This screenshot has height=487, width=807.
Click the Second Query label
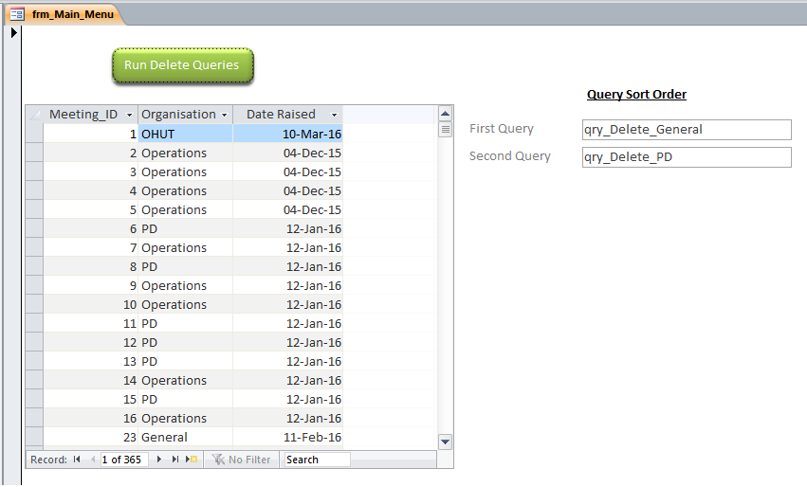pos(509,155)
